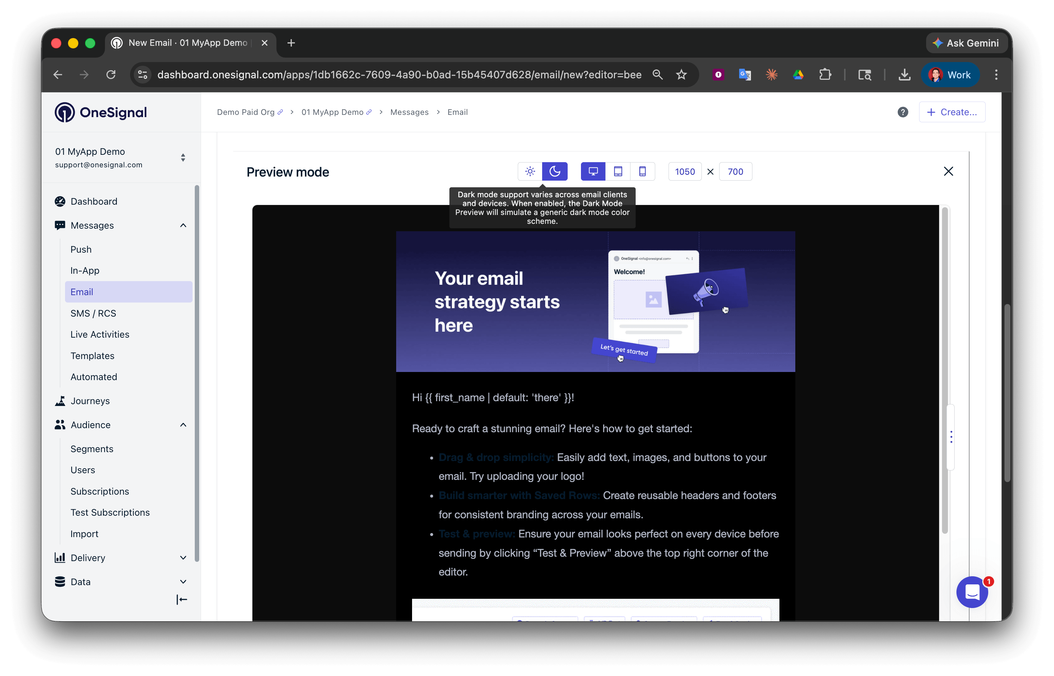Open the Templates menu item
Viewport: 1054px width, 676px height.
[x=92, y=356]
